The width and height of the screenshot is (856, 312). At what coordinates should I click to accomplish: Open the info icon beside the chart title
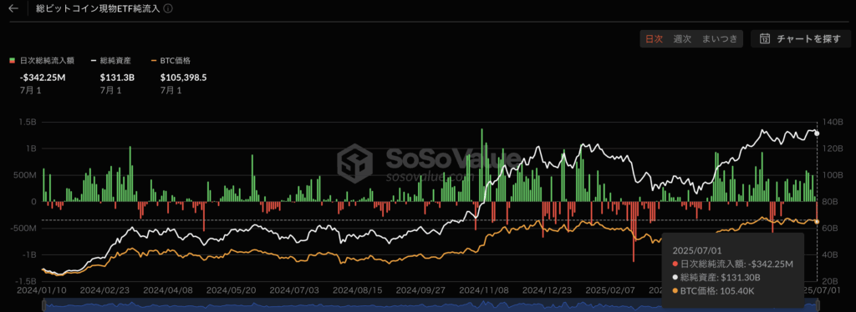pos(168,8)
